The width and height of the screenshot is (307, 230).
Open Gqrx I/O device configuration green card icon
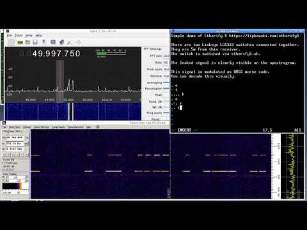[x=20, y=42]
